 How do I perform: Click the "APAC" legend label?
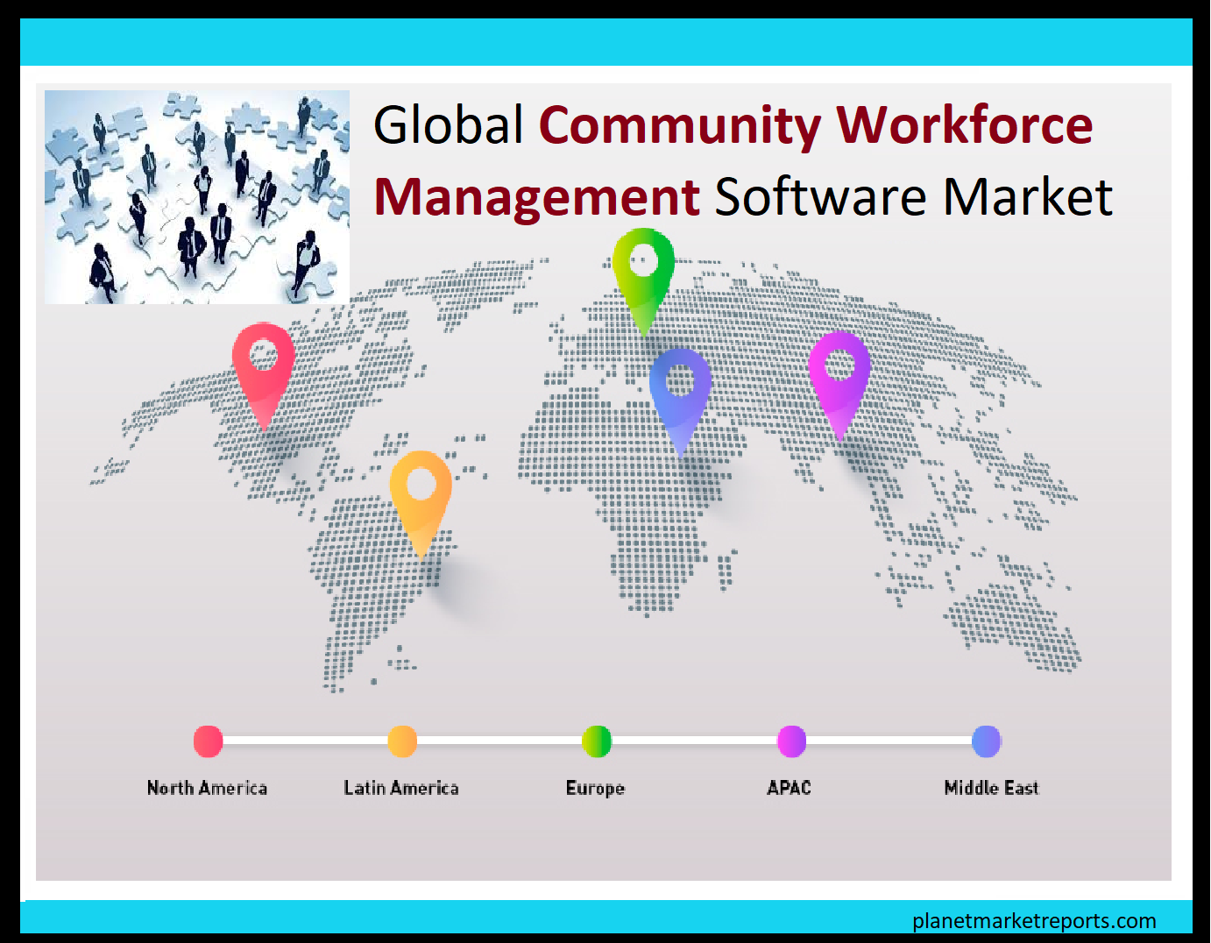[x=789, y=788]
